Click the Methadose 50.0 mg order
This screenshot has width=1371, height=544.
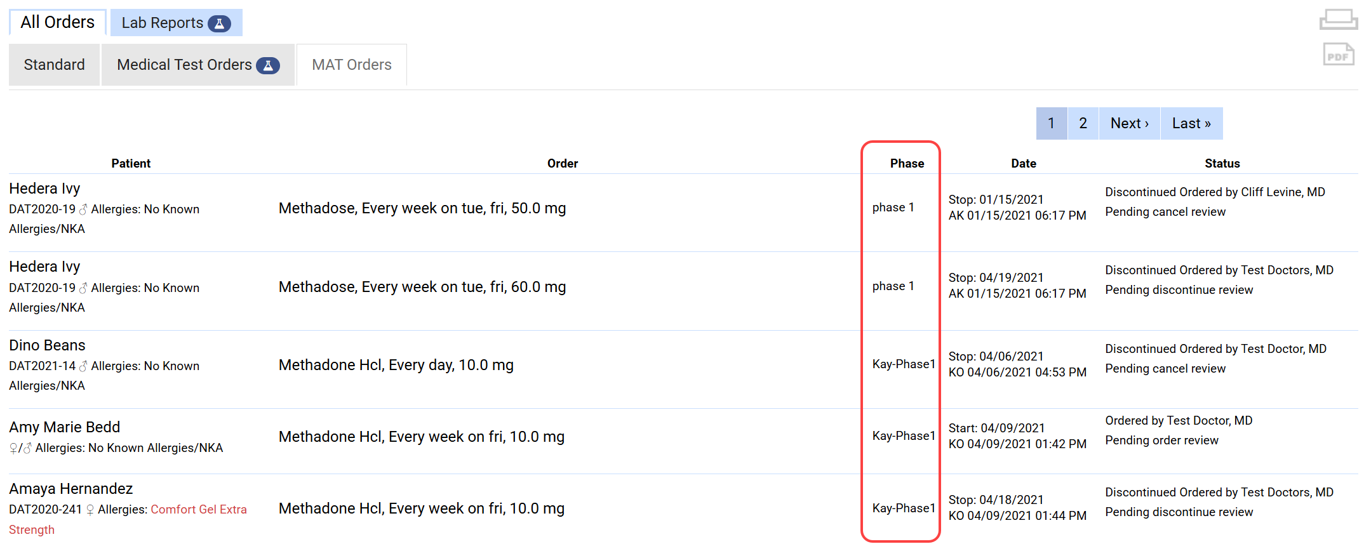[422, 208]
